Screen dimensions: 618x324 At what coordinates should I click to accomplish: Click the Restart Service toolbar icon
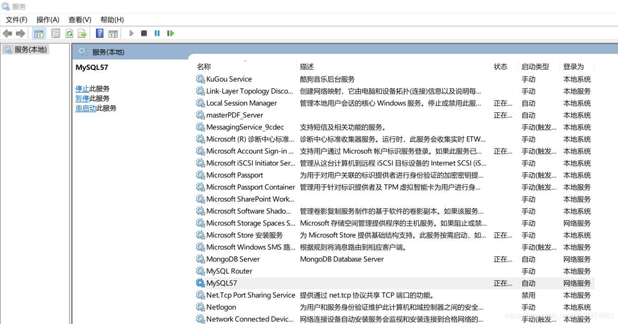click(x=170, y=33)
